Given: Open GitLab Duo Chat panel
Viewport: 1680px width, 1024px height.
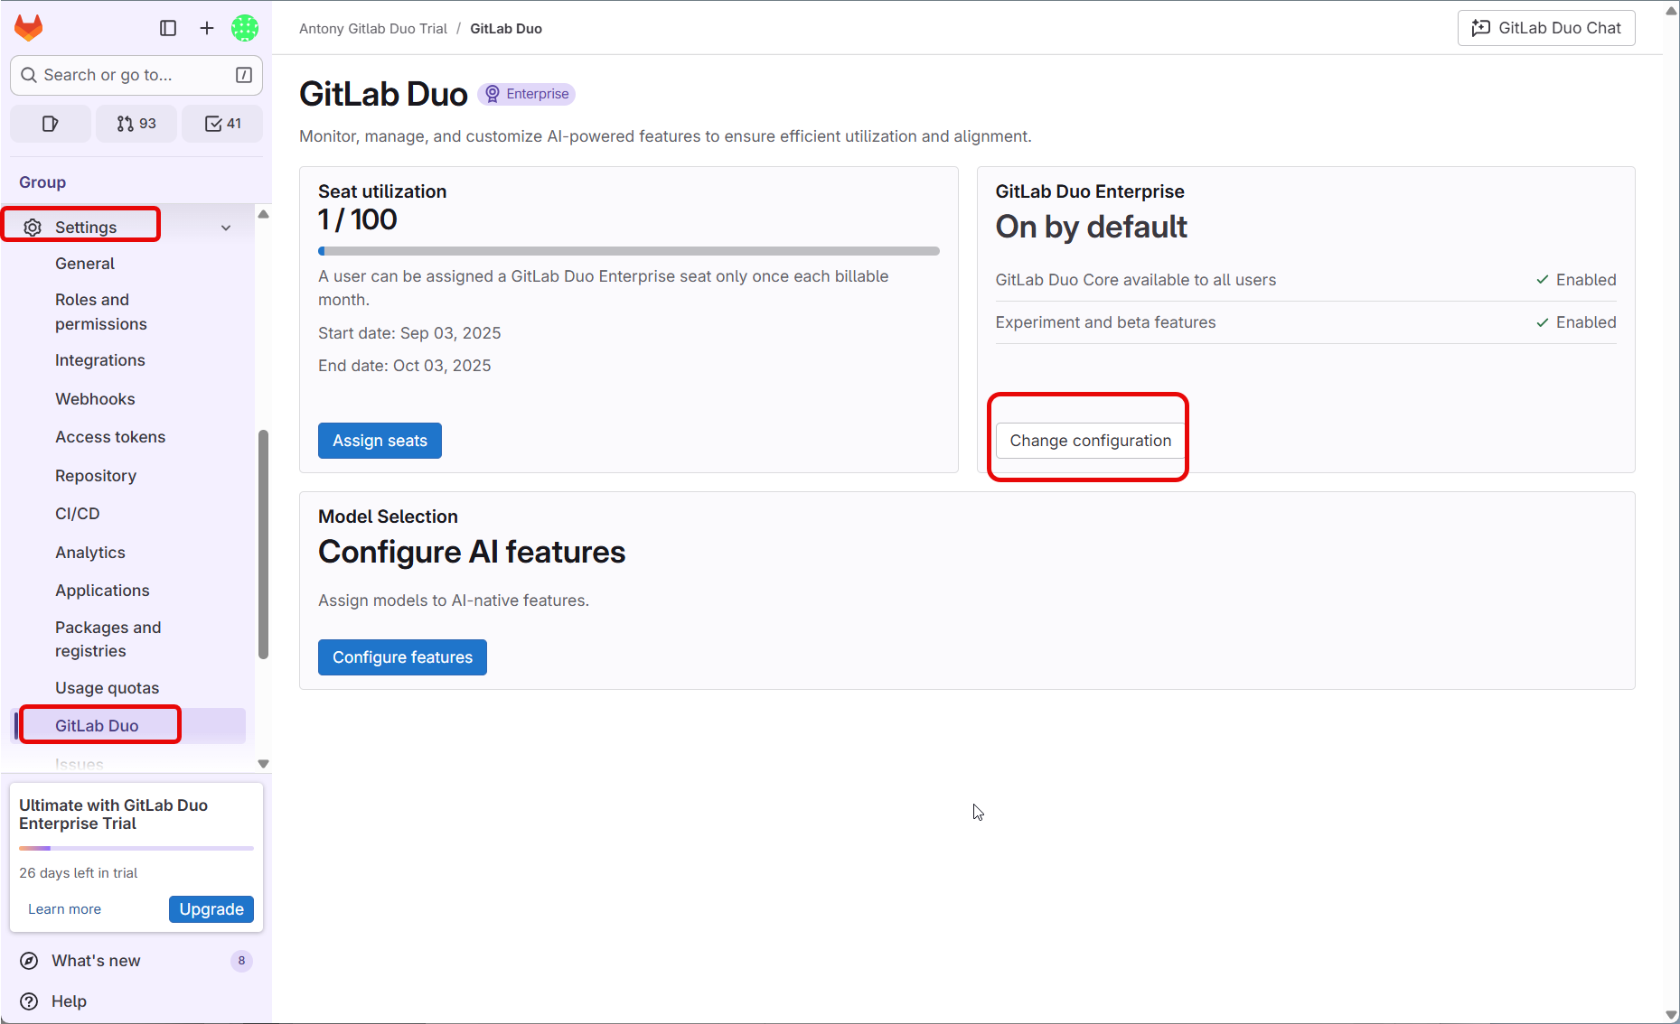Looking at the screenshot, I should [x=1545, y=28].
